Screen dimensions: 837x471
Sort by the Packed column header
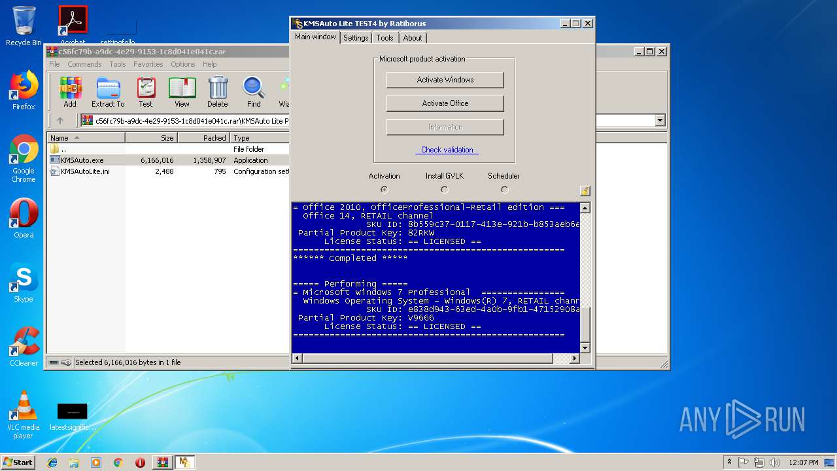pos(203,138)
